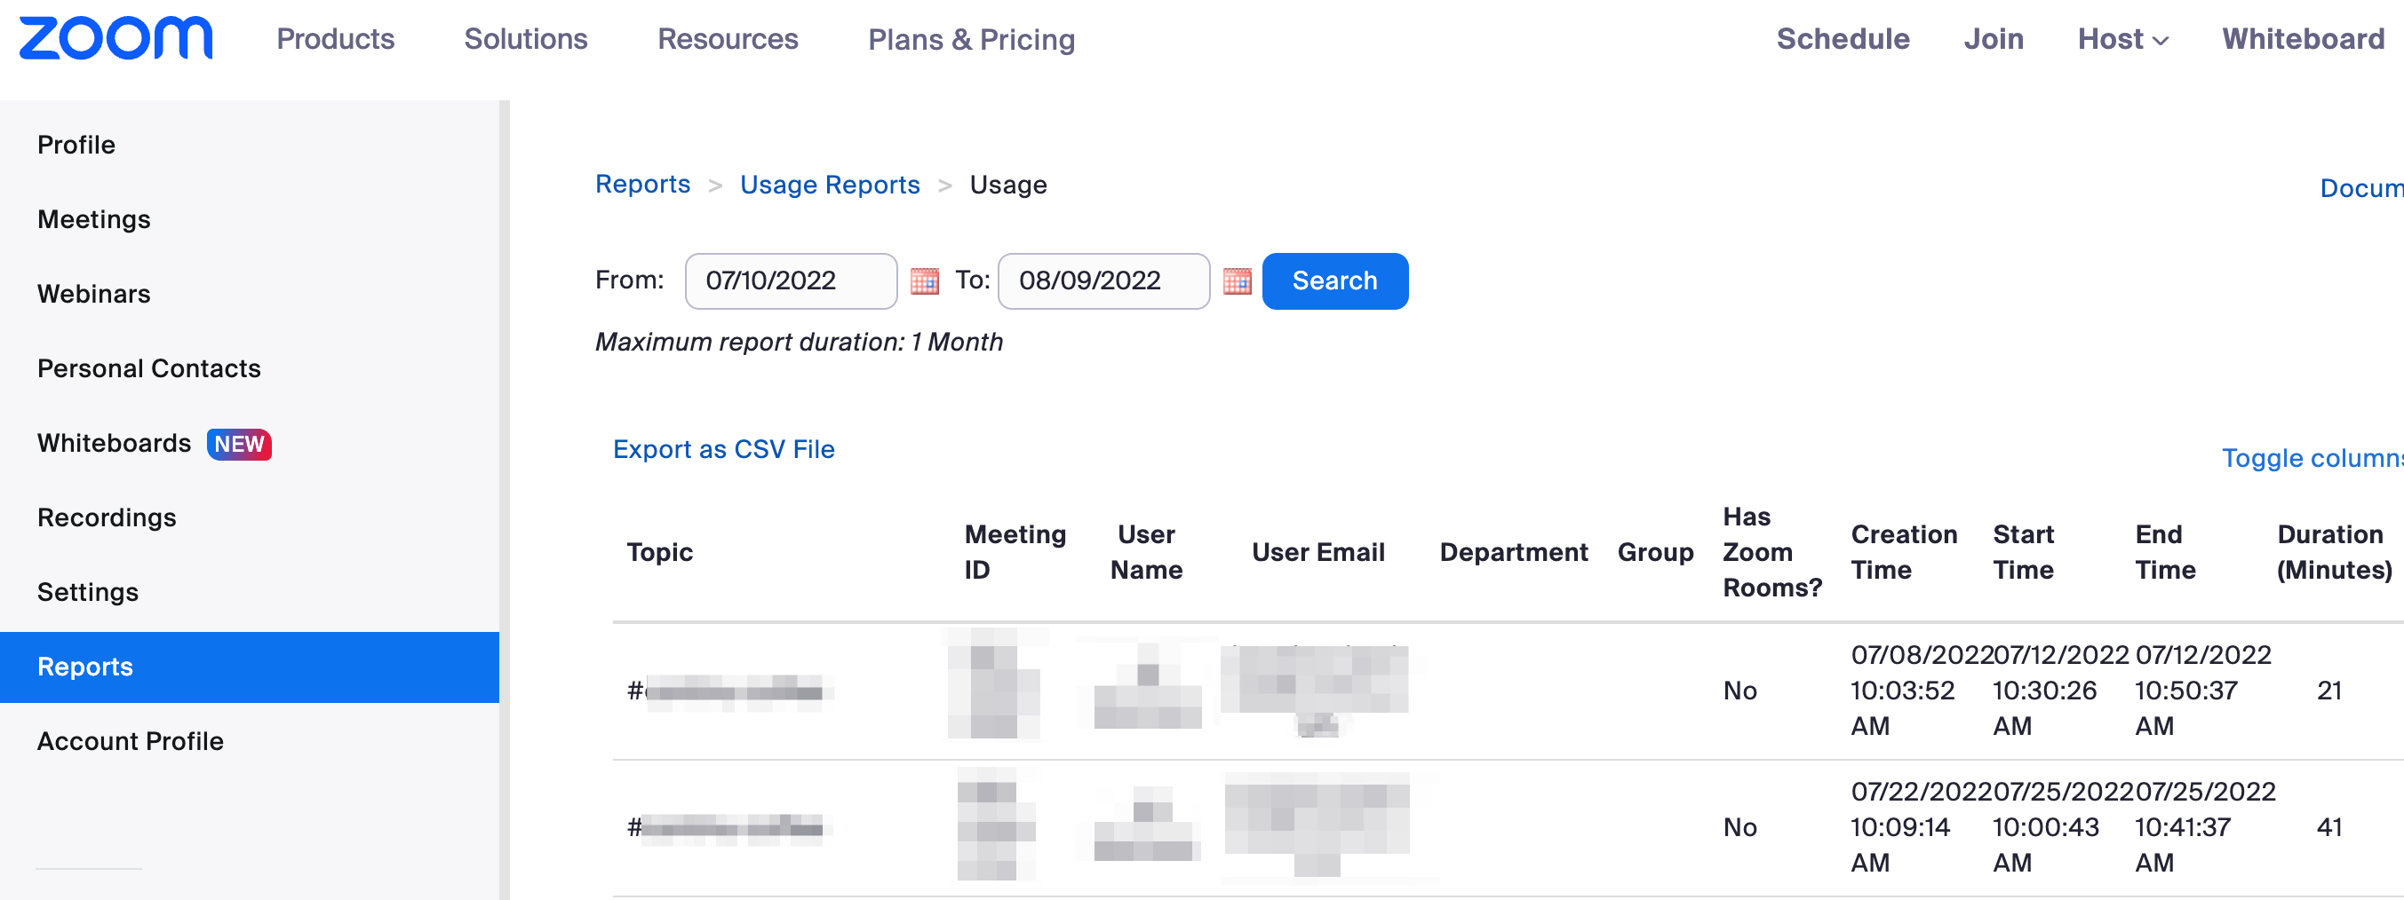Screen dimensions: 2404x900
Task: Click the Duration (Minutes) column header
Action: click(2334, 552)
